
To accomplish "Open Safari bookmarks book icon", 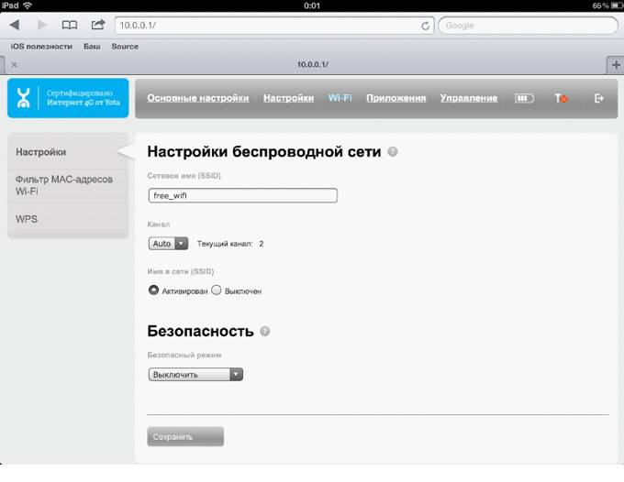I will tap(70, 26).
